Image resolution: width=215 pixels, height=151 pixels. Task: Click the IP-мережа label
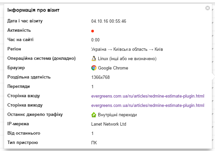(18, 124)
